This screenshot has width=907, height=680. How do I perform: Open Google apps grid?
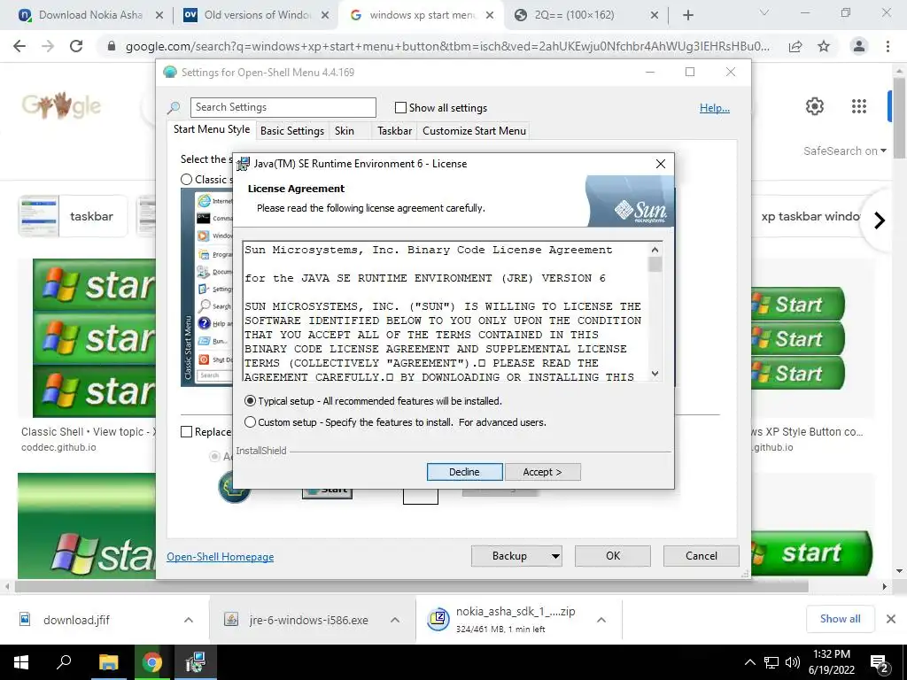pyautogui.click(x=859, y=106)
